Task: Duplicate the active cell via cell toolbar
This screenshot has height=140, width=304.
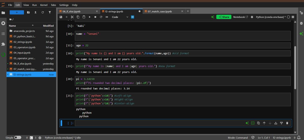Action: [258, 123]
